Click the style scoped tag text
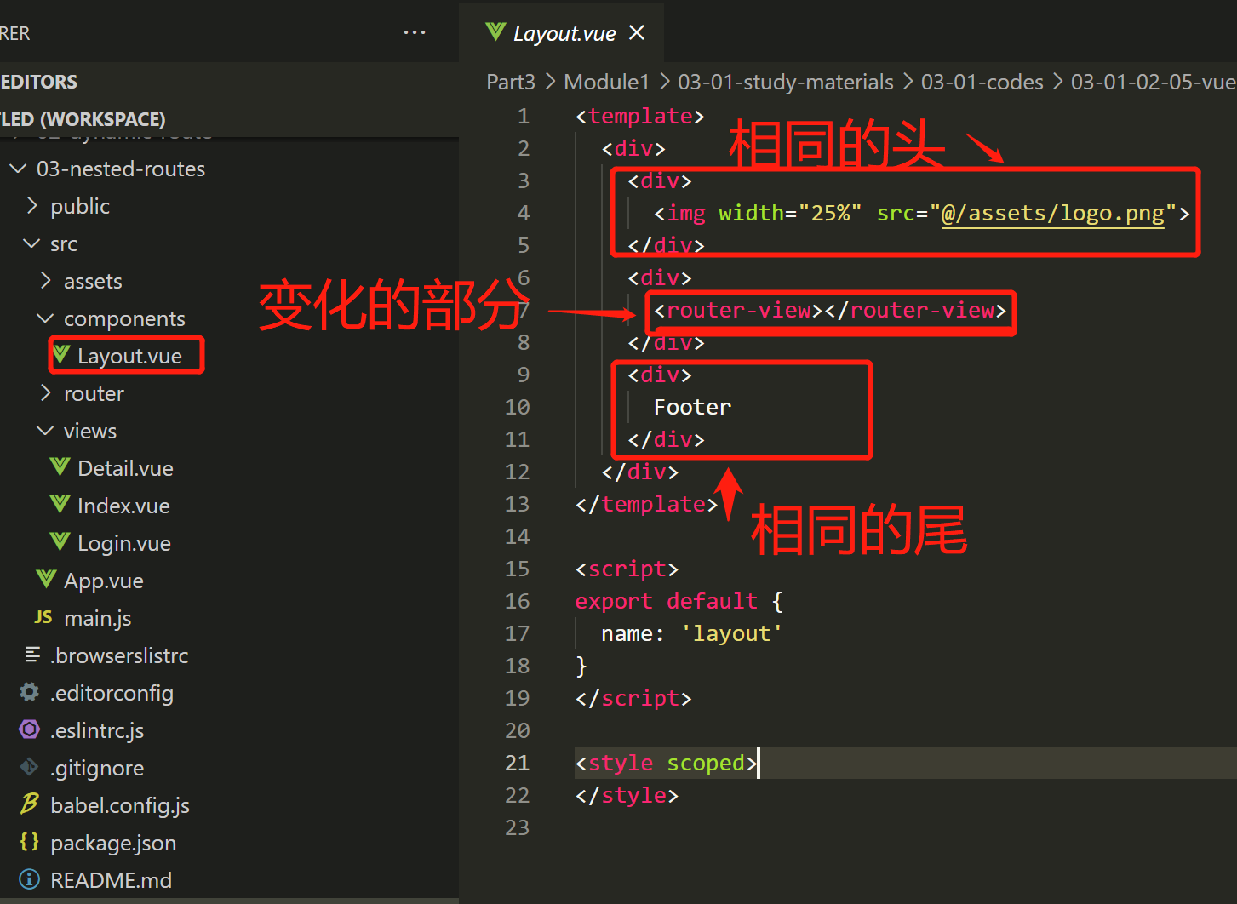This screenshot has width=1237, height=904. coord(666,763)
